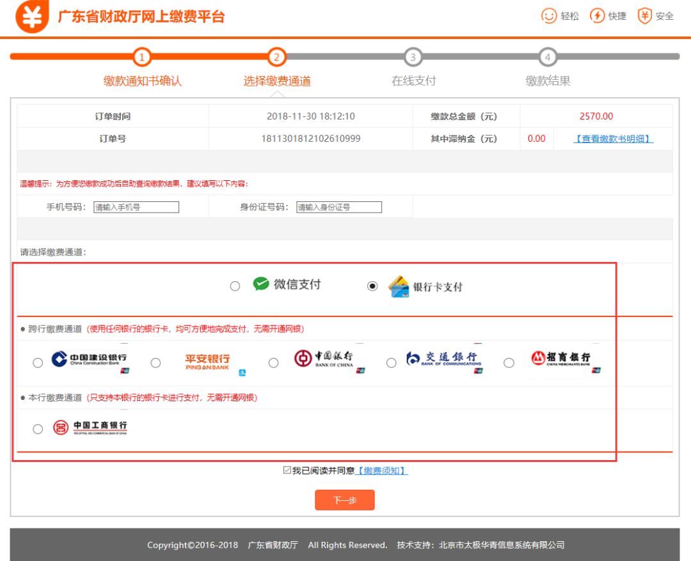Click the red 温馨提示 notice text

134,183
